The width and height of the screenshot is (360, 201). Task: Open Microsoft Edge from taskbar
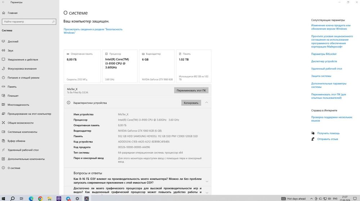pos(31,198)
